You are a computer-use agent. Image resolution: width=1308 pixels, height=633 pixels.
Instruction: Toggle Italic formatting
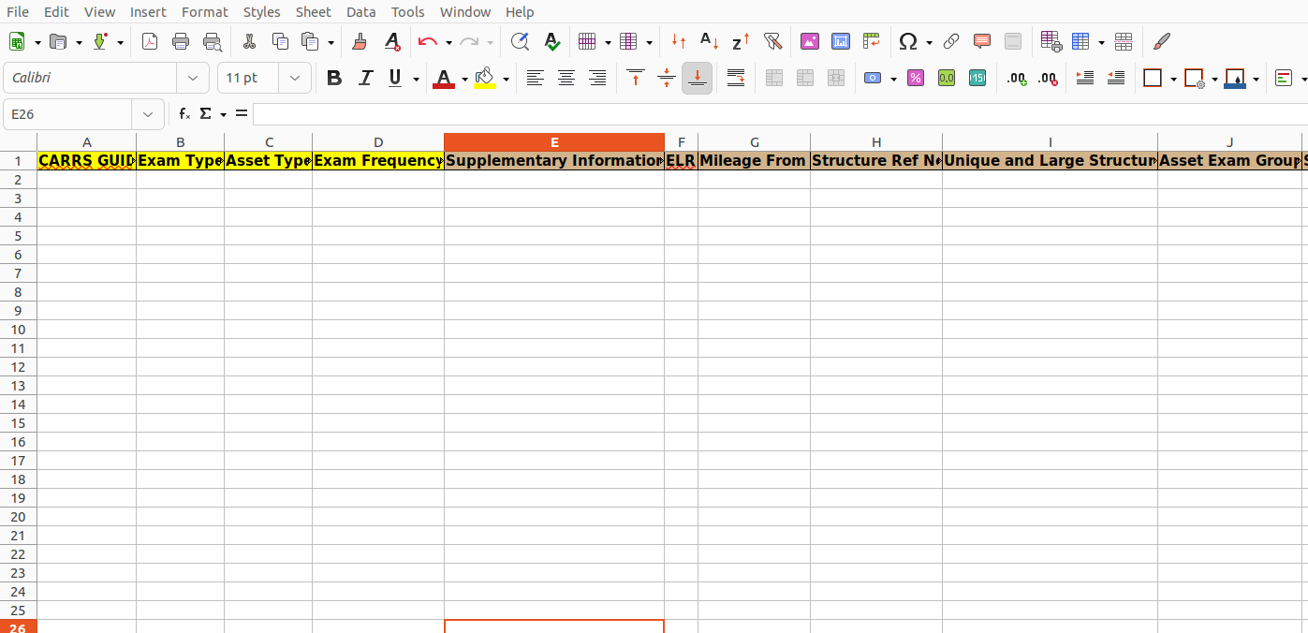[365, 78]
